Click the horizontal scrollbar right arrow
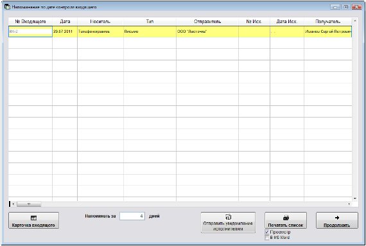This screenshot has width=366, height=246. tap(349, 204)
